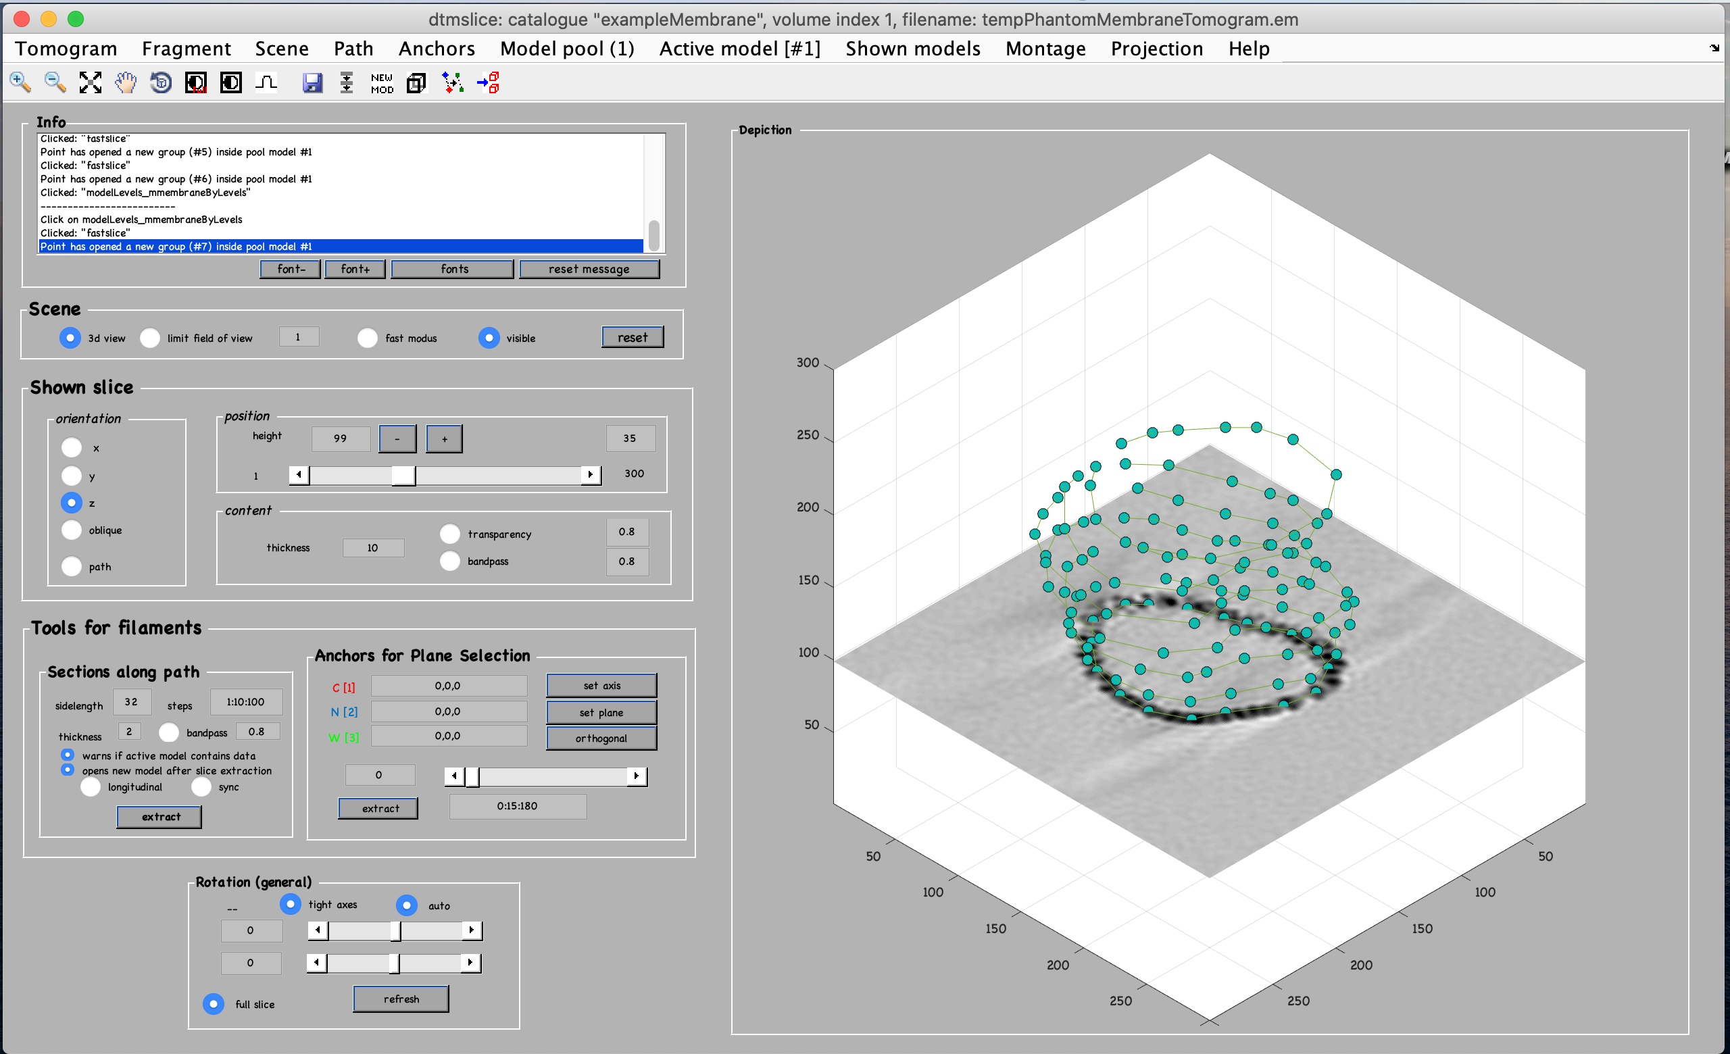This screenshot has width=1730, height=1054.
Task: Select the zoom out magnifier tool
Action: tap(55, 83)
